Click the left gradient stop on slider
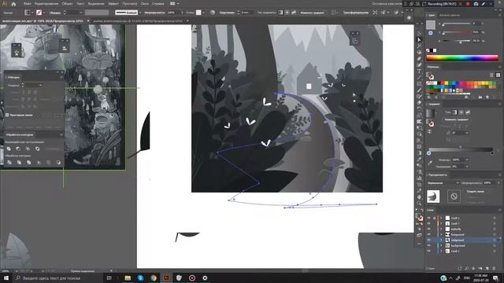 [428, 153]
